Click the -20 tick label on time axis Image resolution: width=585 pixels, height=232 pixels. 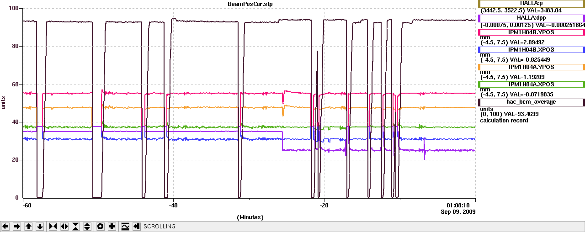(x=324, y=205)
